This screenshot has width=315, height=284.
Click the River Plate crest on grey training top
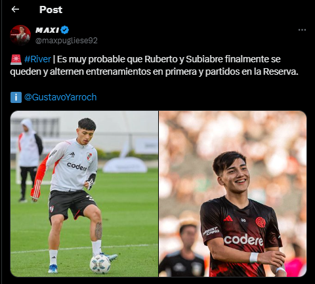point(89,156)
